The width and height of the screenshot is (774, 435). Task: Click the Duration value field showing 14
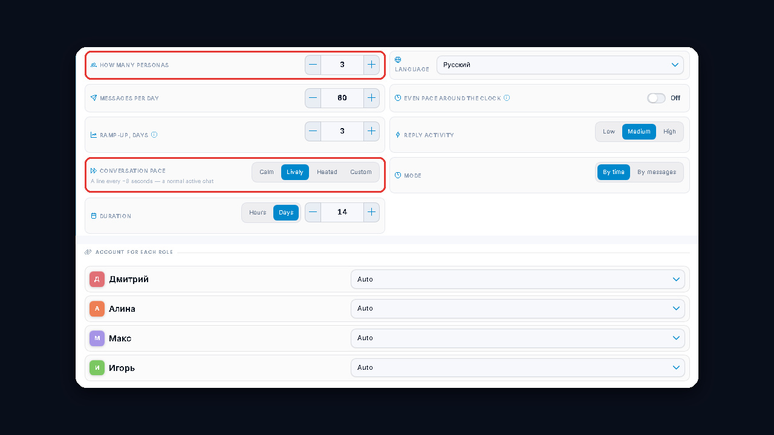(x=342, y=212)
